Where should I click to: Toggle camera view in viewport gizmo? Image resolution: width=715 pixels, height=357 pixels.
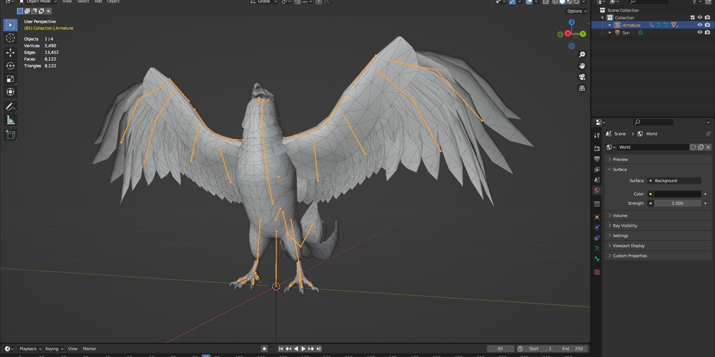pos(582,77)
